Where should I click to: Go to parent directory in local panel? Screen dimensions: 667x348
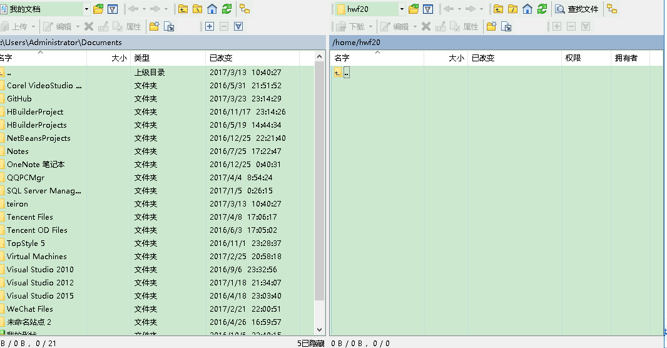[183, 9]
